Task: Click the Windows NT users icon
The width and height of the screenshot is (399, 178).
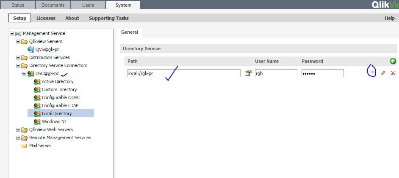Action: 37,122
